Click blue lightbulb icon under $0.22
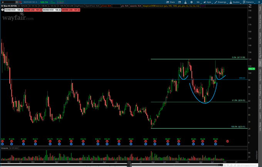The width and height of the screenshot is (262, 167). pyautogui.click(x=131, y=144)
